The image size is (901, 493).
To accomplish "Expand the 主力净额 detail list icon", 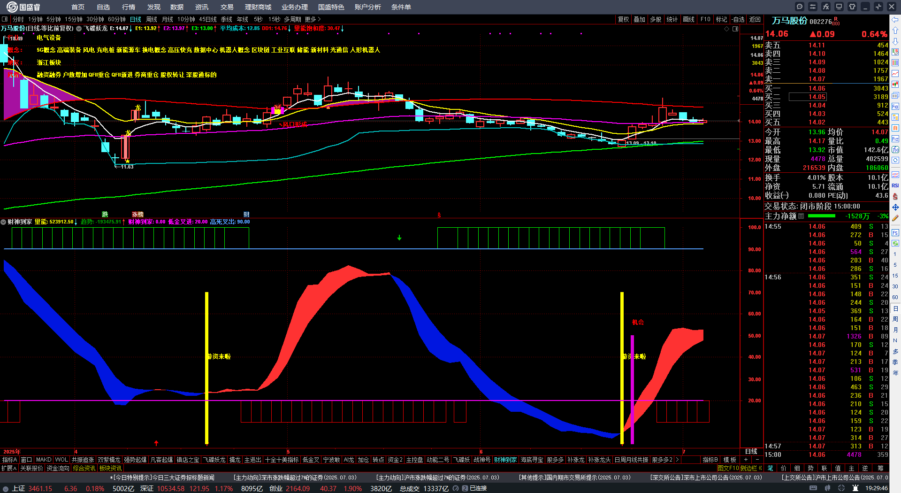I will 802,216.
